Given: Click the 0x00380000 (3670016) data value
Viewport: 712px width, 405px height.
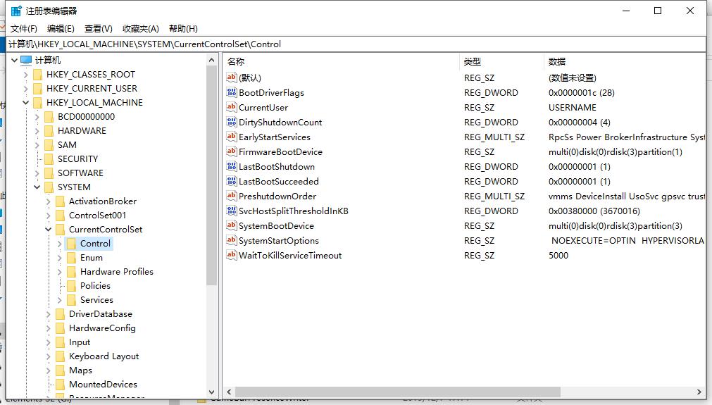Looking at the screenshot, I should tap(594, 211).
